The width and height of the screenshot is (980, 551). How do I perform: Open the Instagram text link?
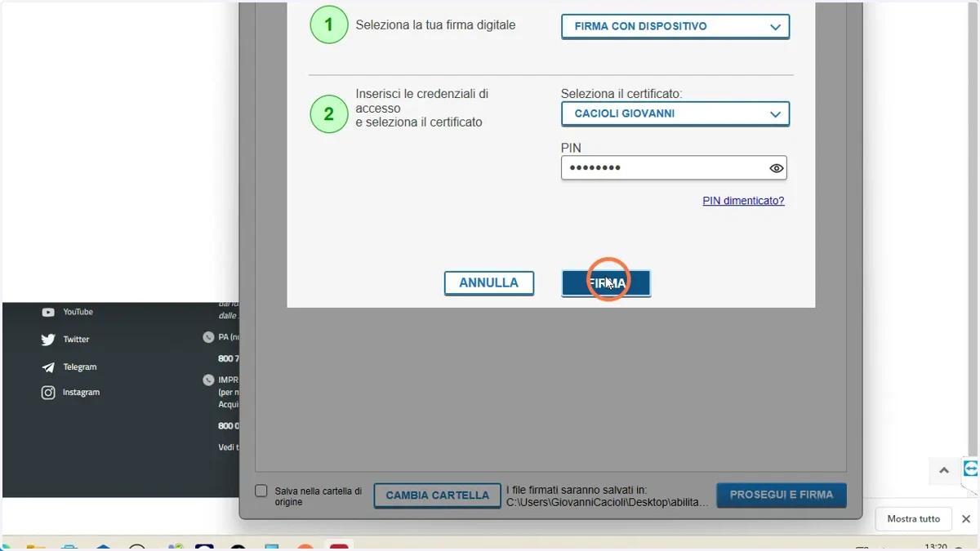point(82,393)
